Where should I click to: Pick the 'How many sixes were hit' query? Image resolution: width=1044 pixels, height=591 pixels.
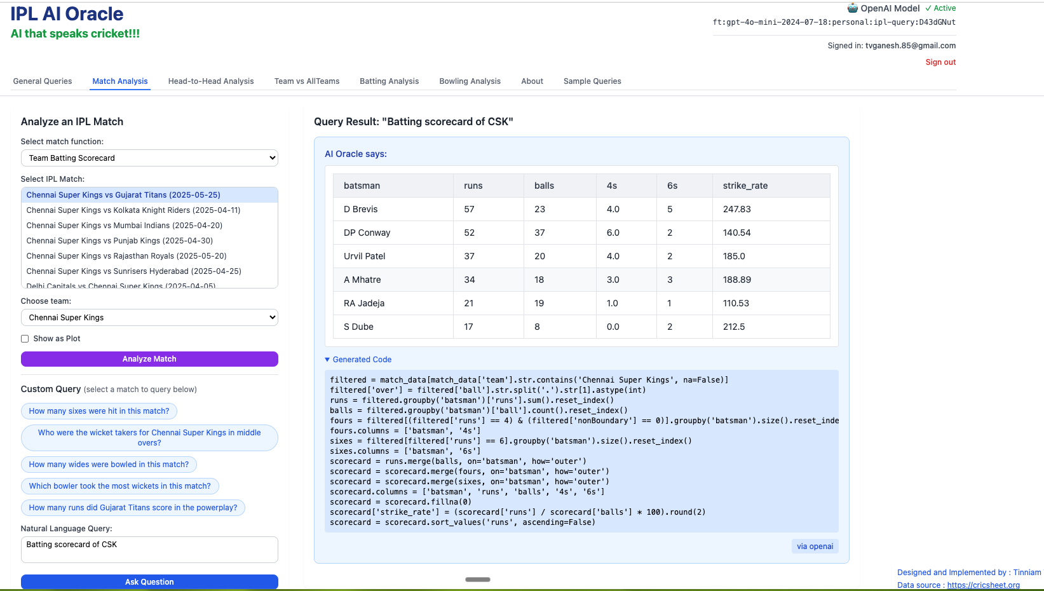coord(99,411)
